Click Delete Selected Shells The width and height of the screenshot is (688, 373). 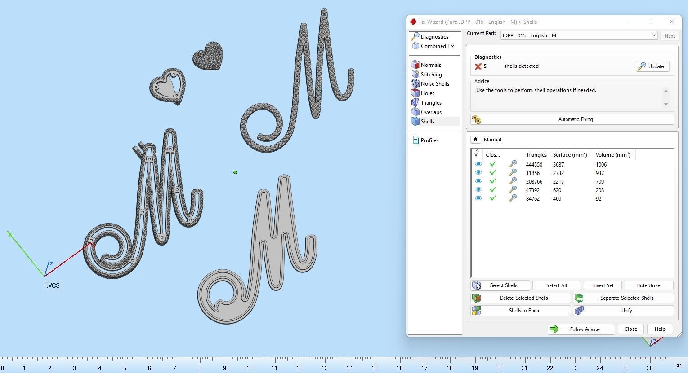click(521, 298)
